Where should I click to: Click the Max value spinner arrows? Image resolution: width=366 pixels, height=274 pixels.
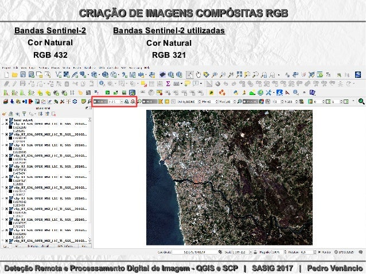click(x=235, y=102)
